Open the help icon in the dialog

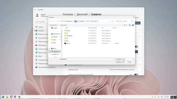point(133,25)
